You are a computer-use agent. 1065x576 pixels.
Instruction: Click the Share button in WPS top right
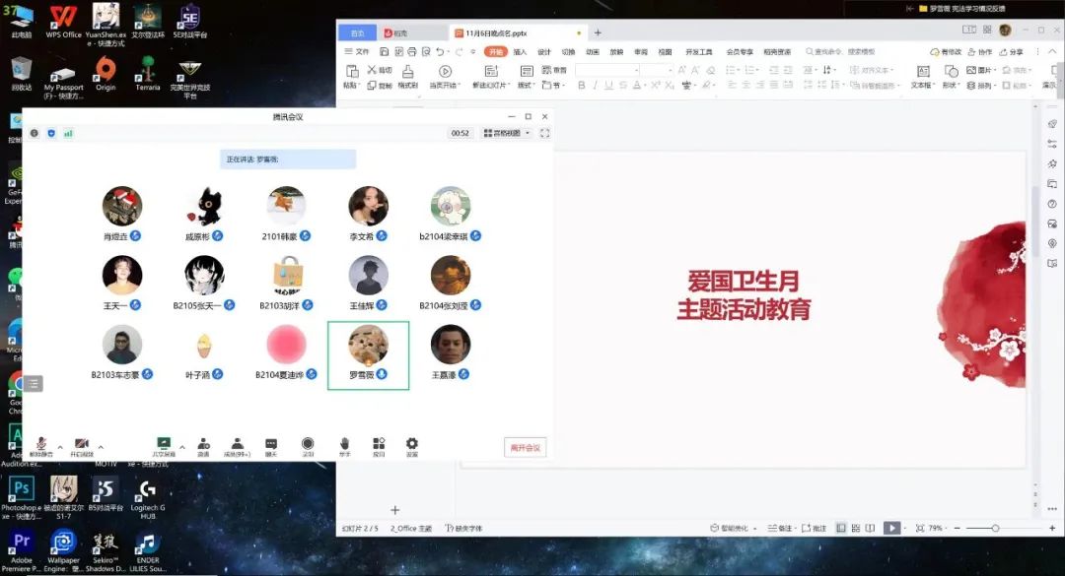[1011, 52]
